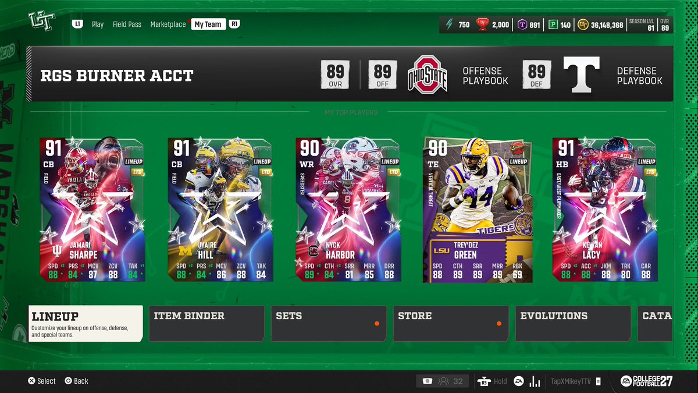Click the R3 Hold controller icon
The width and height of the screenshot is (698, 393).
tap(483, 381)
